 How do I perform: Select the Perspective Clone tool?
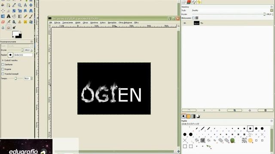31,22
